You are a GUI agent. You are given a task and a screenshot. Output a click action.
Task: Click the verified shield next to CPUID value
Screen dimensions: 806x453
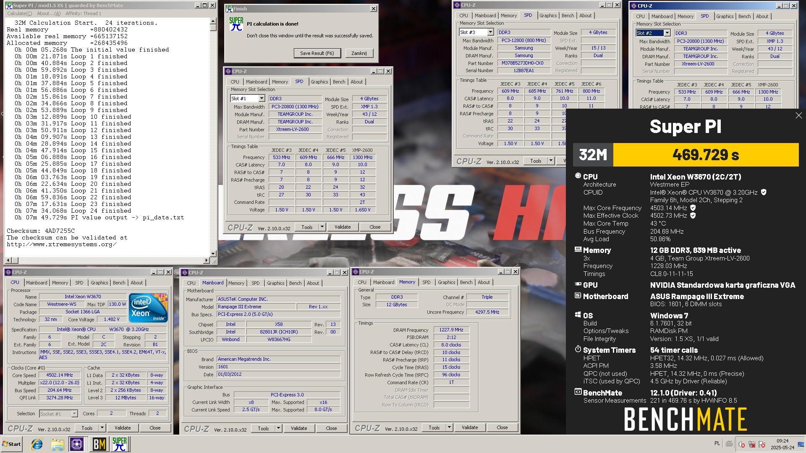tap(764, 192)
